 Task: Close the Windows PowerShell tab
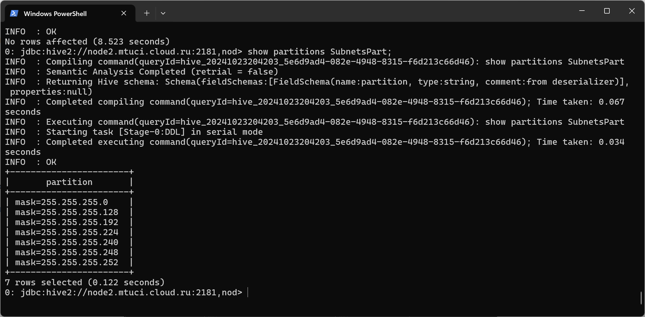tap(124, 13)
